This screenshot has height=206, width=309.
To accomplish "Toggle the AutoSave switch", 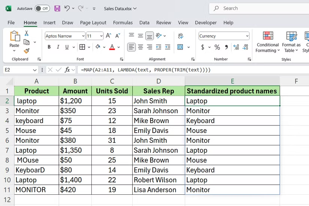I will coord(42,8).
